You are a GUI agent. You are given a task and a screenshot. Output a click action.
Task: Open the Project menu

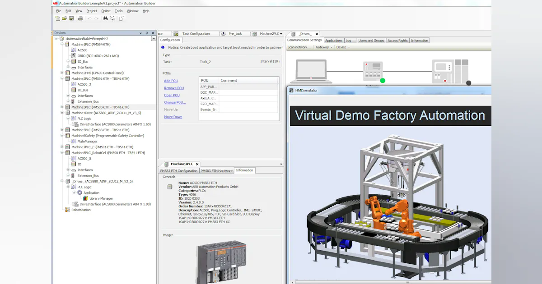pos(92,11)
